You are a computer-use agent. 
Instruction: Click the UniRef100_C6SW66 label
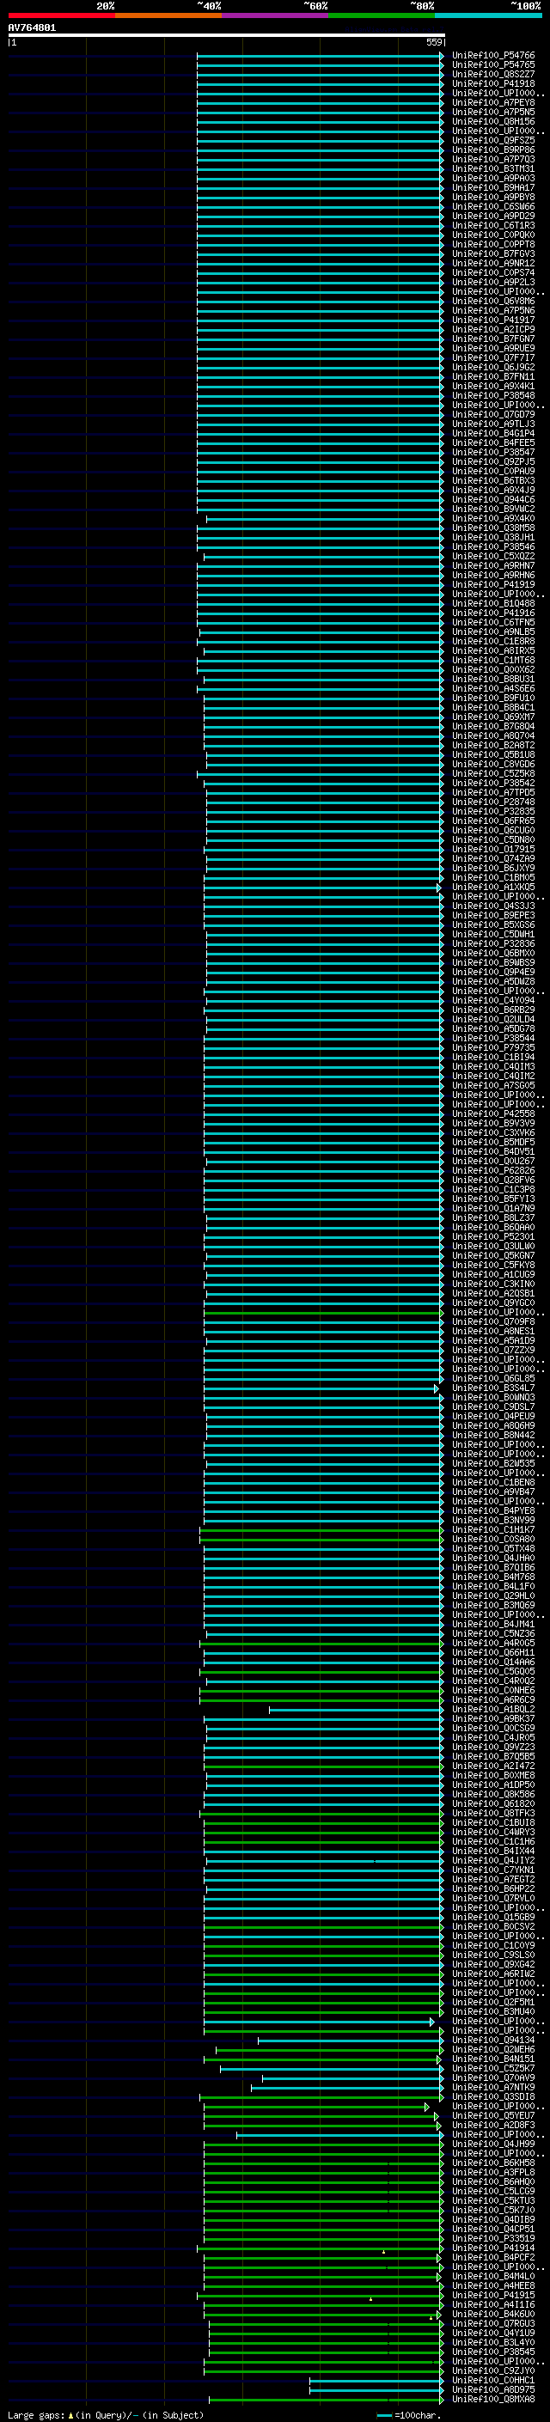(492, 207)
